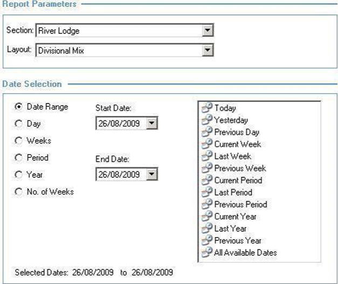Choose Previous Period in the shortcut list
This screenshot has width=338, height=284.
(x=240, y=204)
